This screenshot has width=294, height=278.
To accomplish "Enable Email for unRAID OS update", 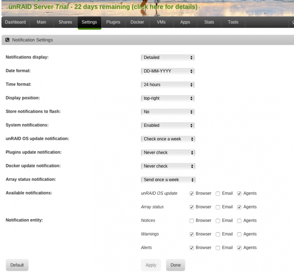I will click(218, 193).
